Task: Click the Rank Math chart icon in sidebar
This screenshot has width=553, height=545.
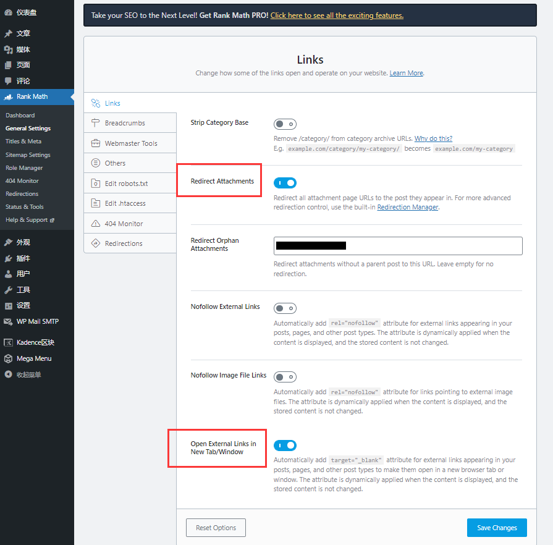Action: click(x=9, y=96)
